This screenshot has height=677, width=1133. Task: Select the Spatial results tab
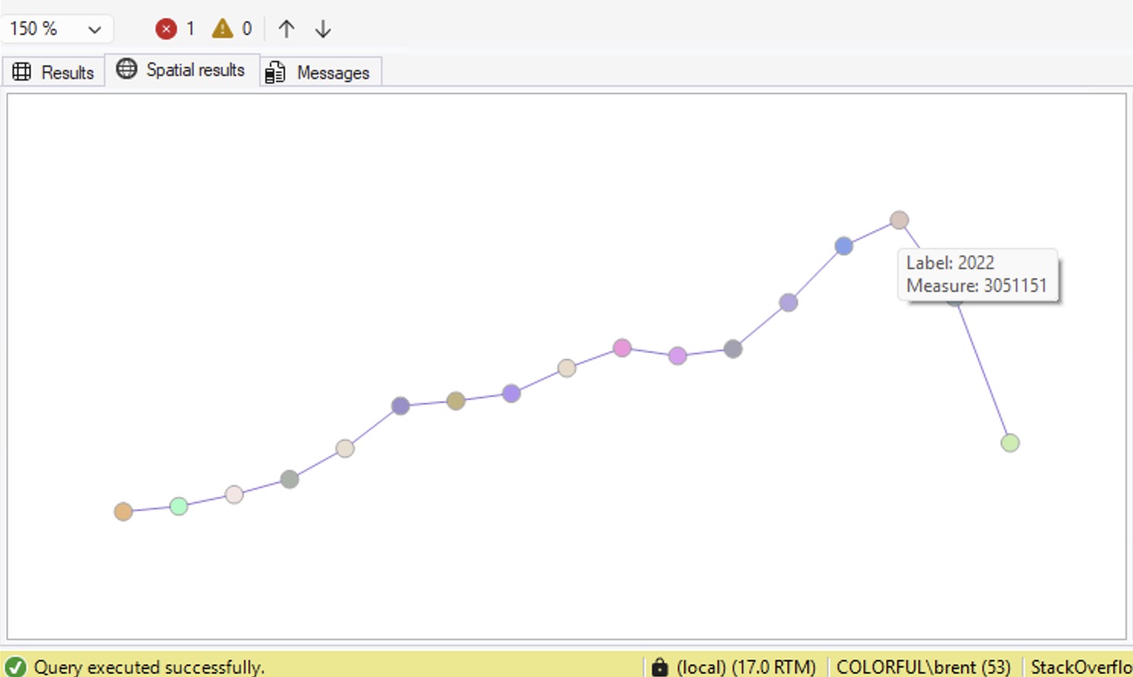(181, 70)
